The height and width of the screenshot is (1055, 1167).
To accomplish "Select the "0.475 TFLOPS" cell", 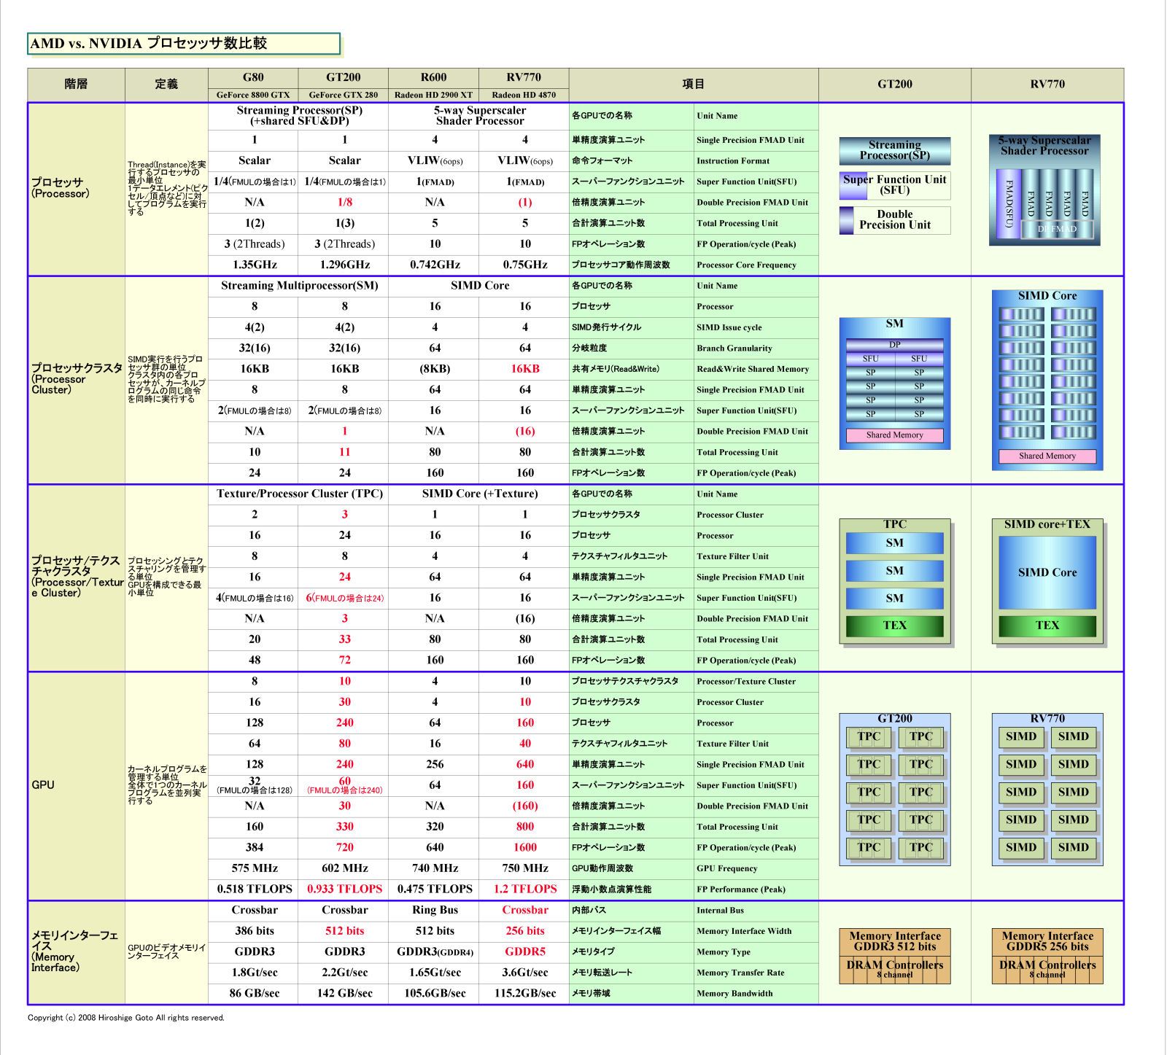I will [435, 889].
